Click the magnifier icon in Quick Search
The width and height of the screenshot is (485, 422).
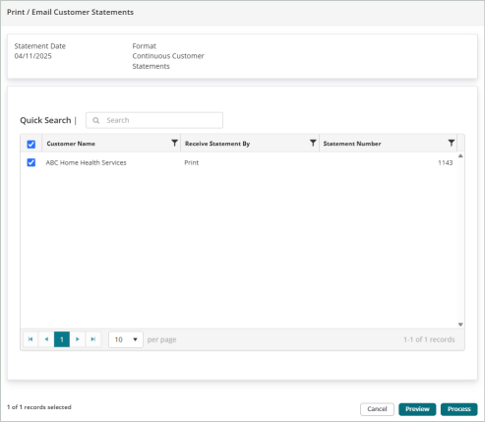click(95, 120)
